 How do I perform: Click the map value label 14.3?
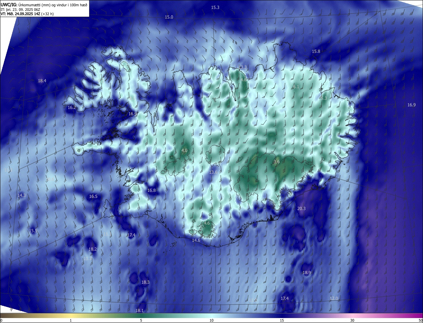click(x=21, y=196)
